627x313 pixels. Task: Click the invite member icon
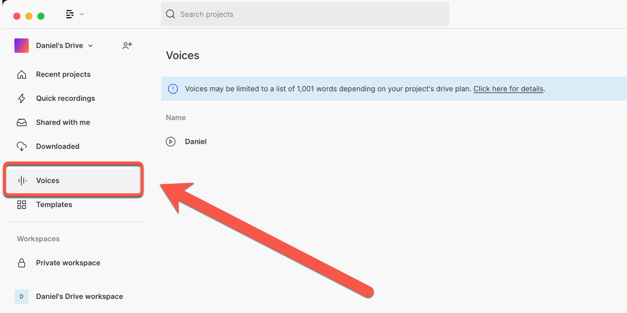[127, 46]
